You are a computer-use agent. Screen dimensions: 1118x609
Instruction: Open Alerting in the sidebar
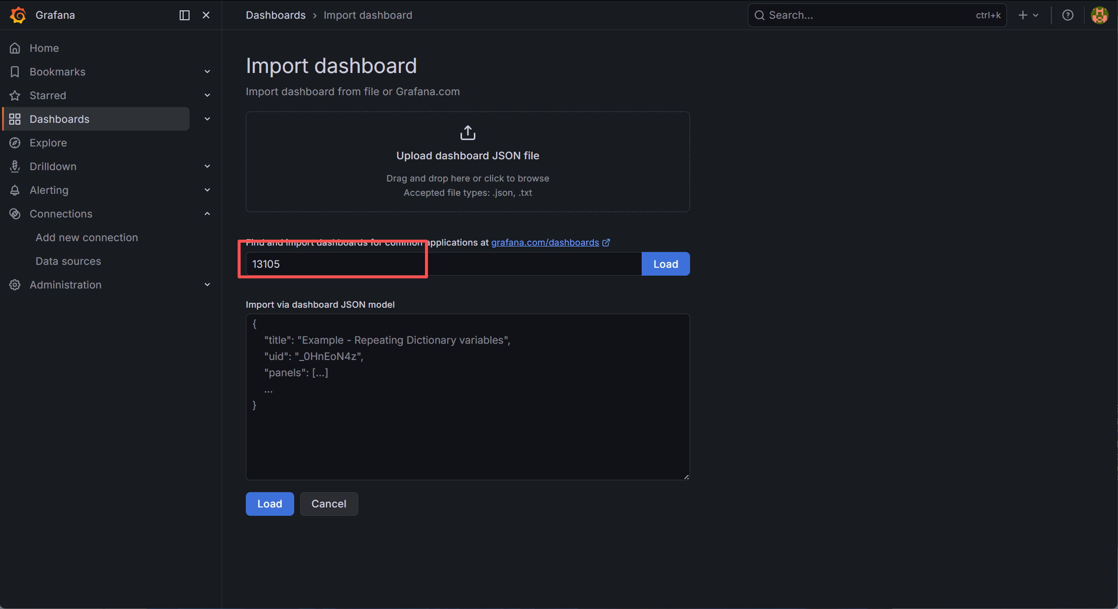coord(49,190)
